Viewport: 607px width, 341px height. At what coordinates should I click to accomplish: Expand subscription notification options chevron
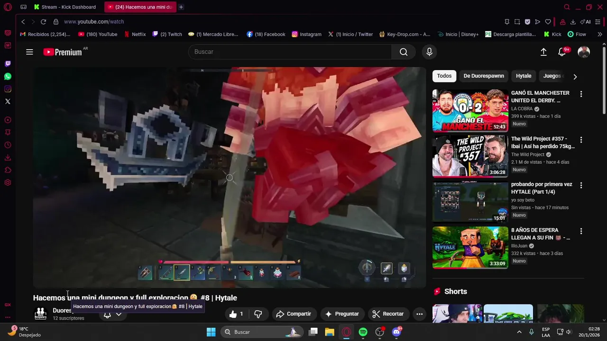point(119,314)
